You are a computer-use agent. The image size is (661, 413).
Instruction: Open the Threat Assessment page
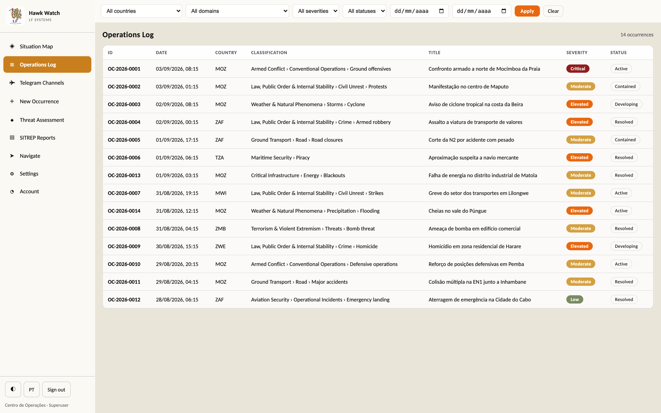[47, 120]
